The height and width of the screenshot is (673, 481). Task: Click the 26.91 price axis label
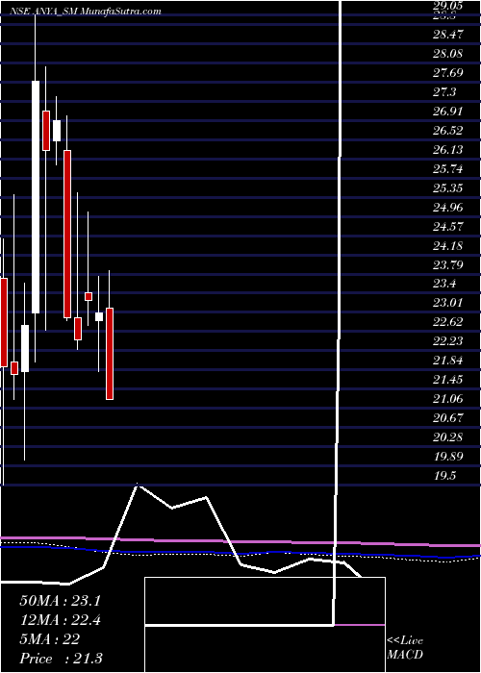click(447, 112)
